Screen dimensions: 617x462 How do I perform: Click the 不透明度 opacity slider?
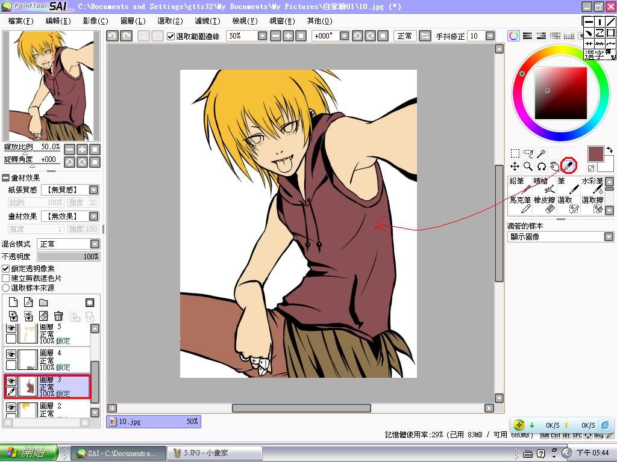pyautogui.click(x=69, y=256)
